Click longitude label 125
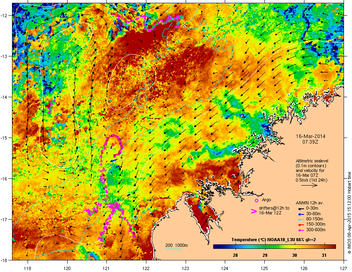The image size is (352, 272). pos(264,268)
